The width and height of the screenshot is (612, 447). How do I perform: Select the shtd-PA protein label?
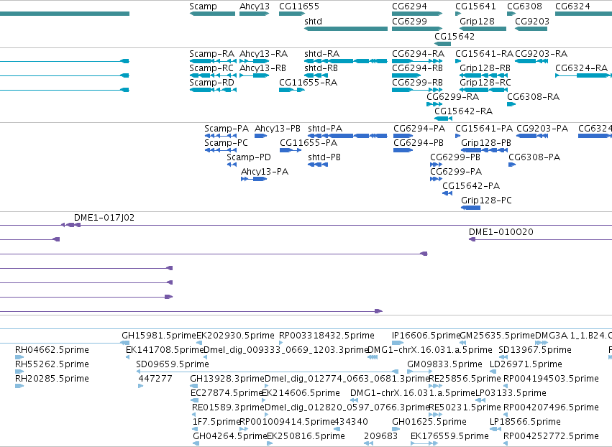pos(325,129)
